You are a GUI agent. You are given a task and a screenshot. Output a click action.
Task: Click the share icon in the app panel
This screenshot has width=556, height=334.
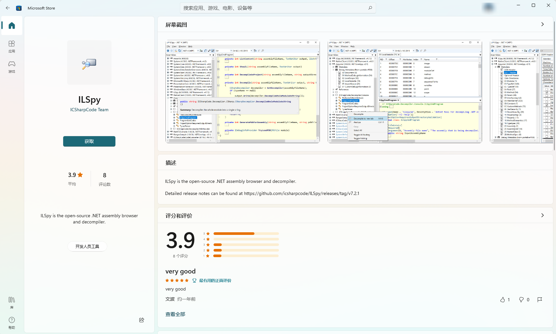[x=142, y=320]
